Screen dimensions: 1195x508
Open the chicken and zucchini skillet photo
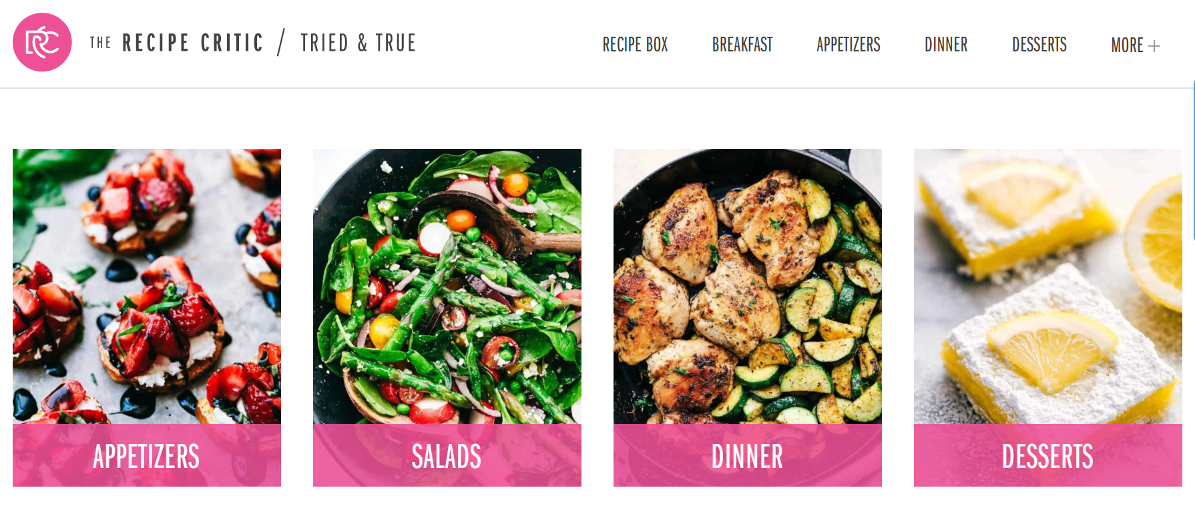748,286
